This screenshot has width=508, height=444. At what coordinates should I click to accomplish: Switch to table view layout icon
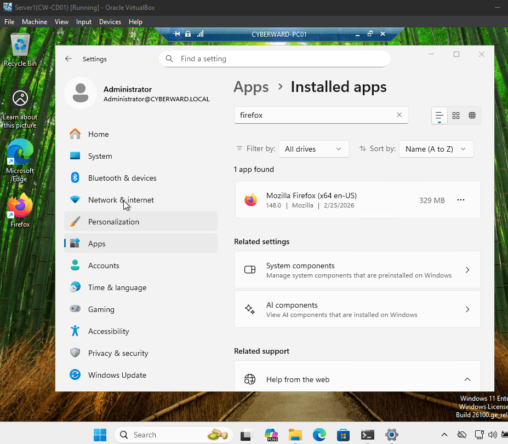(x=472, y=116)
